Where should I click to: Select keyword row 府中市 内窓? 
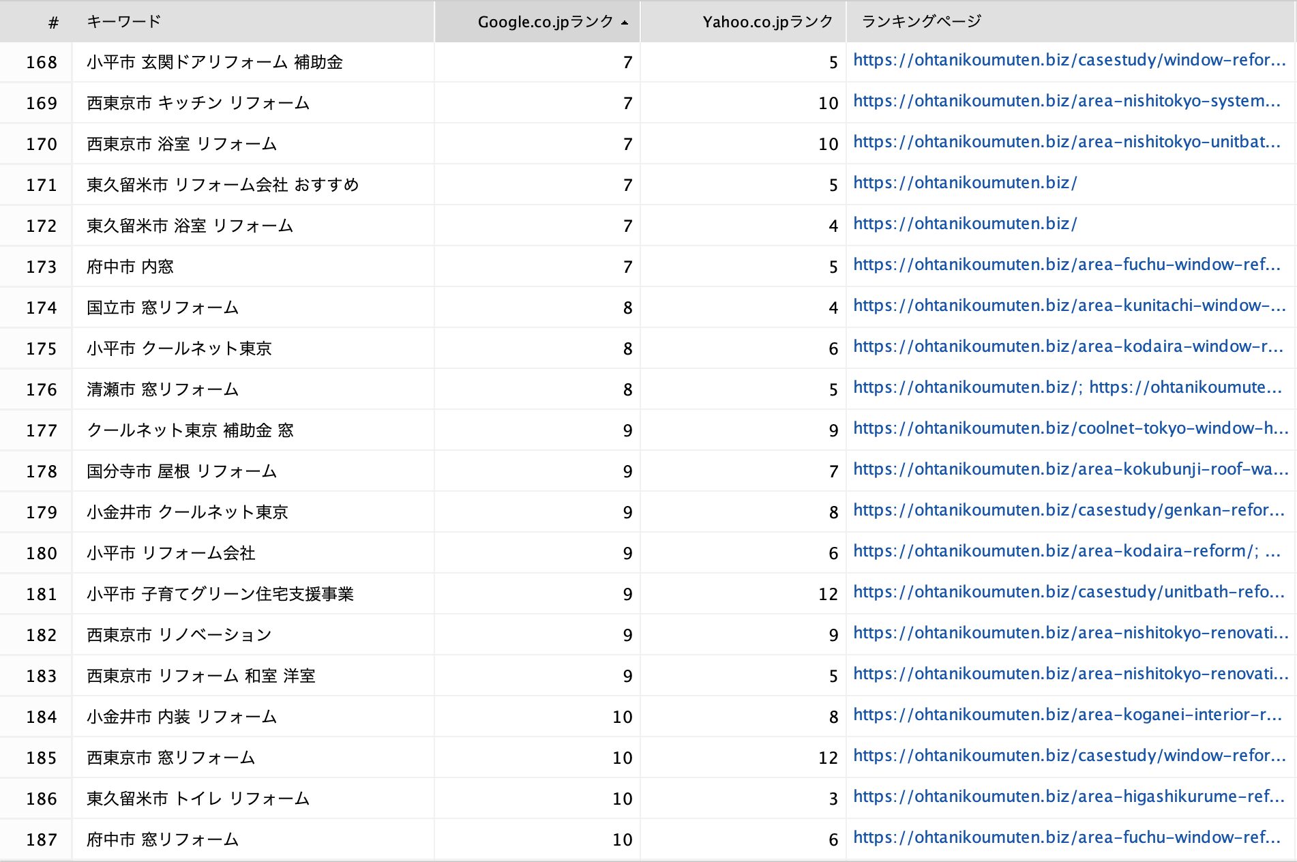point(130,267)
